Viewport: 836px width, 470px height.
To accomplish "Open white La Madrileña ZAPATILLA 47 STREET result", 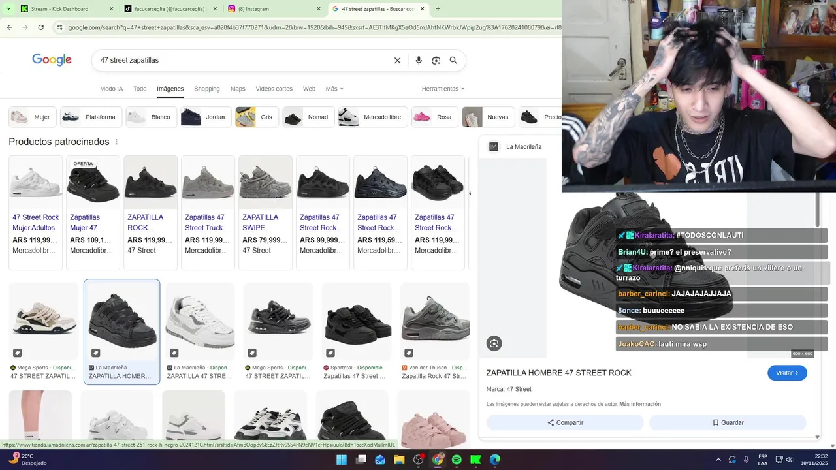I will [x=200, y=332].
